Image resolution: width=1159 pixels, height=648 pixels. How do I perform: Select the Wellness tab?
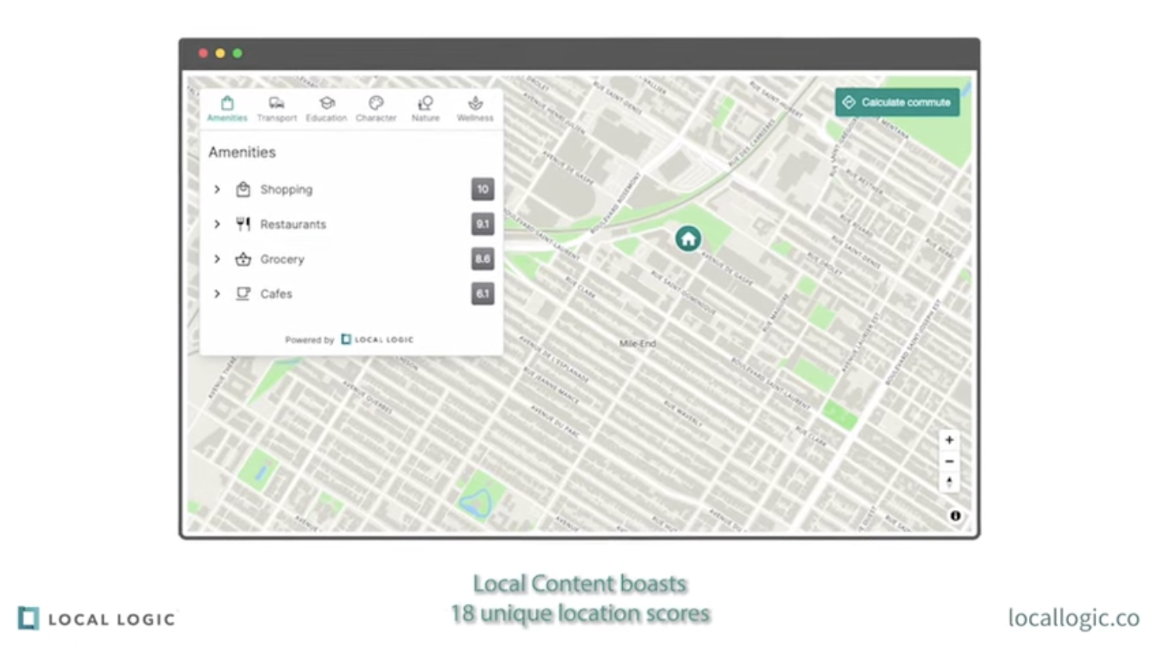point(475,109)
